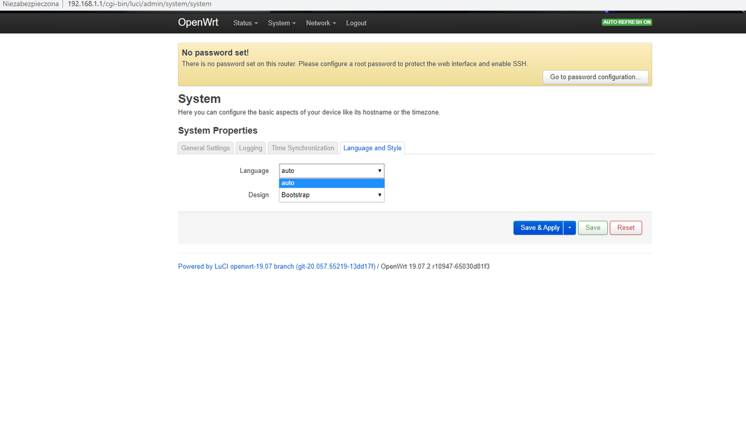The width and height of the screenshot is (746, 428).
Task: Toggle the Auto Refresh On indicator
Action: pyautogui.click(x=627, y=22)
